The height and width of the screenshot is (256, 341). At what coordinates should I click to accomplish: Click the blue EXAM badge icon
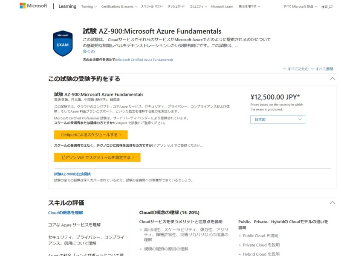point(63,43)
